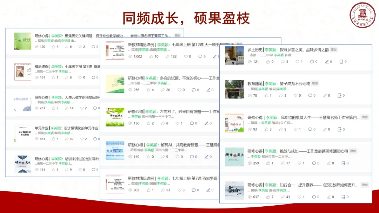Click thumbs-up icon on 聚焦历史关键问题 article

53,47
